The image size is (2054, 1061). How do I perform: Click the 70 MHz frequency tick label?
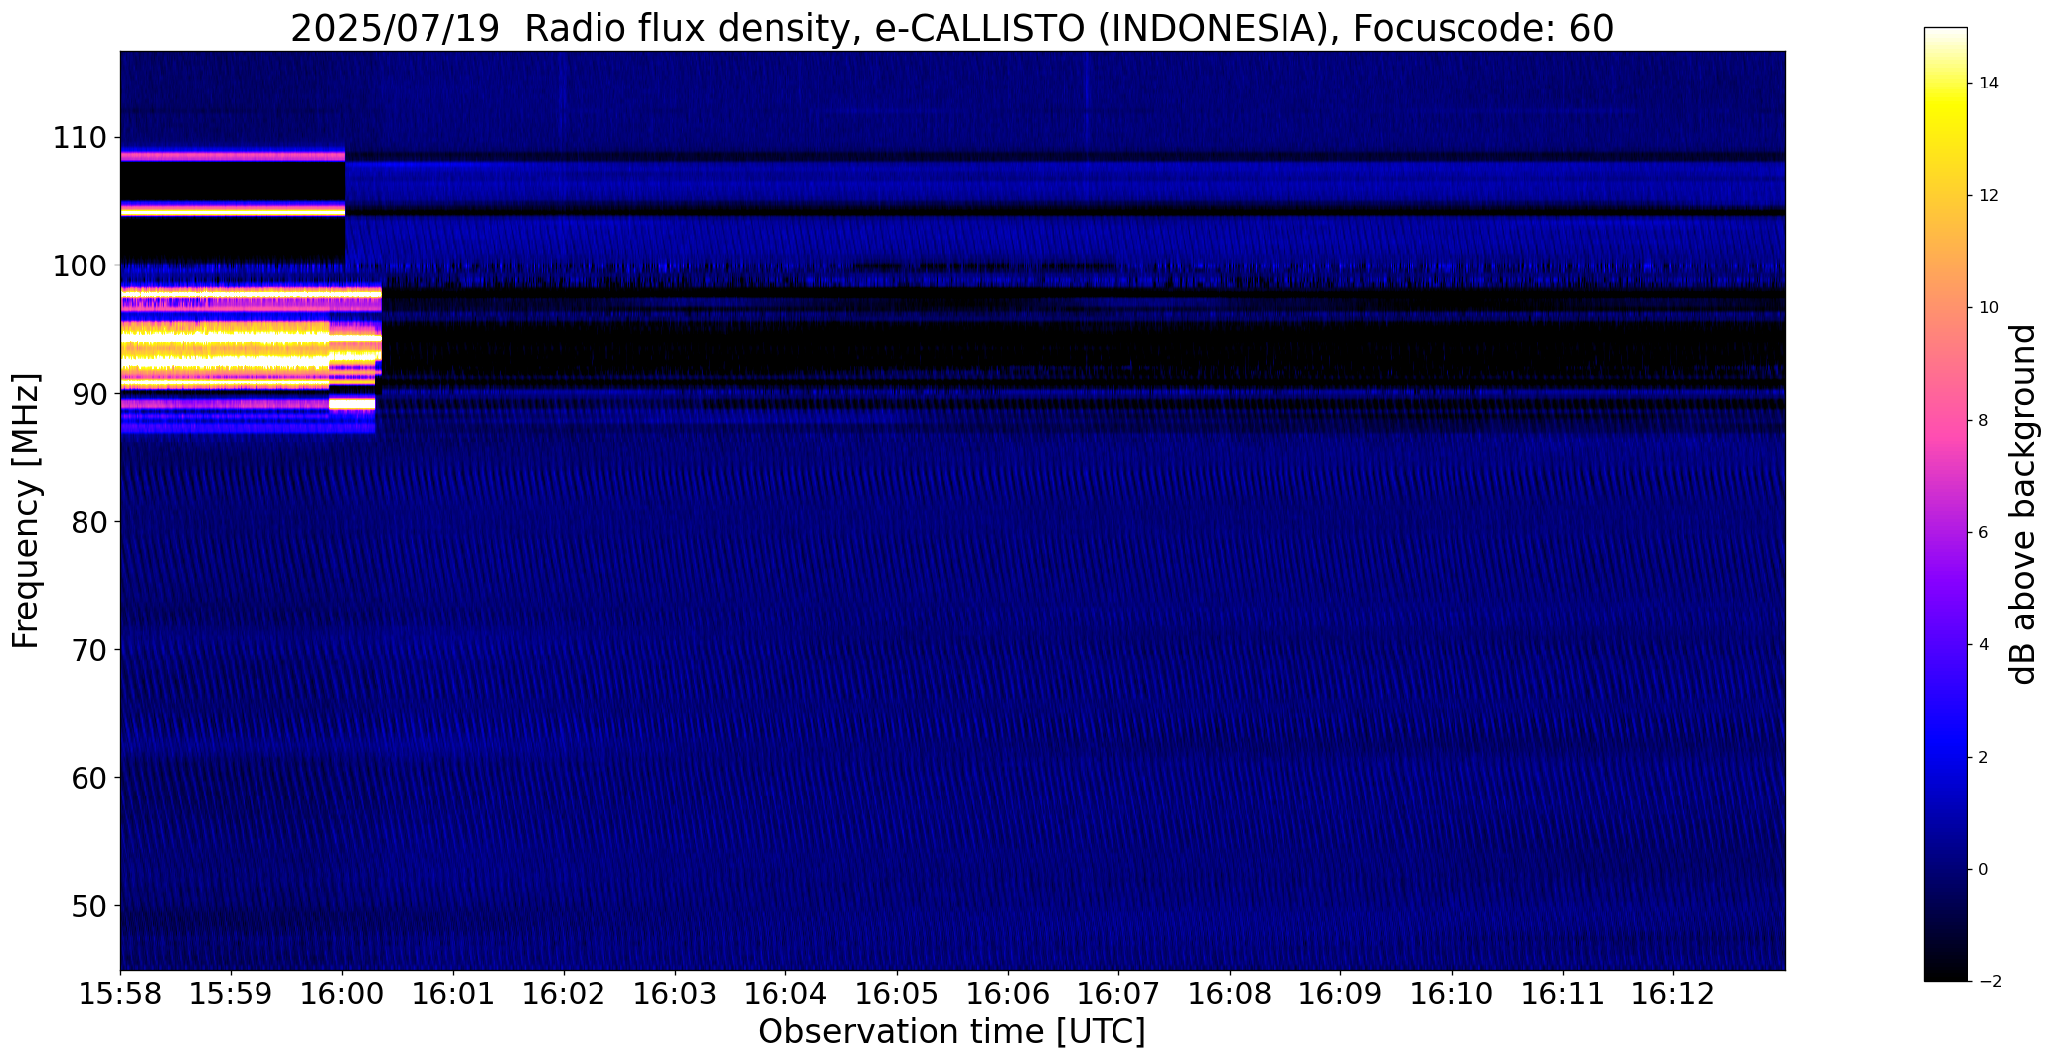88,650
